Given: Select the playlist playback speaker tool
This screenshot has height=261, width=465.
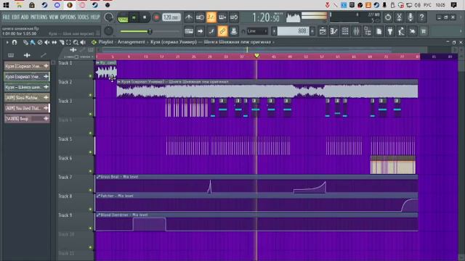Looking at the screenshot, I should click(83, 43).
